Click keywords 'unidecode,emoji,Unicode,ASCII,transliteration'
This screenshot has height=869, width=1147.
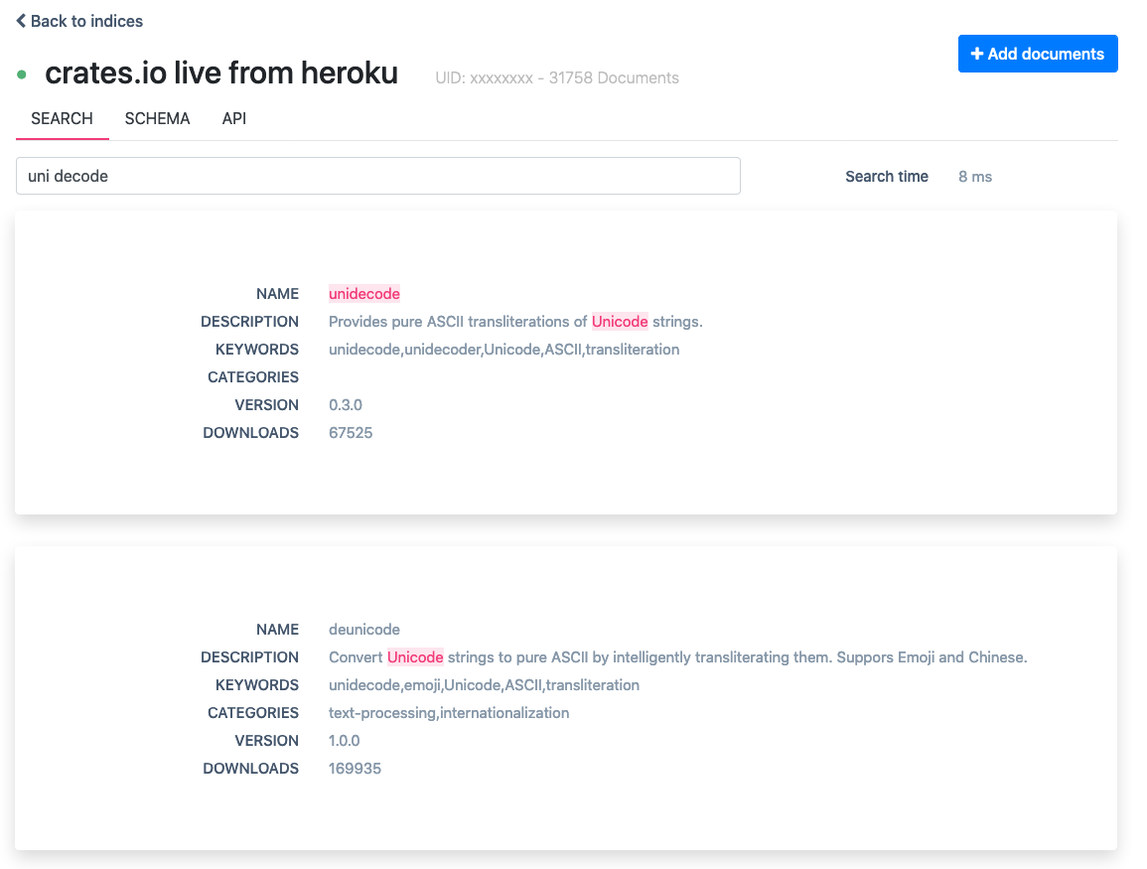[485, 684]
